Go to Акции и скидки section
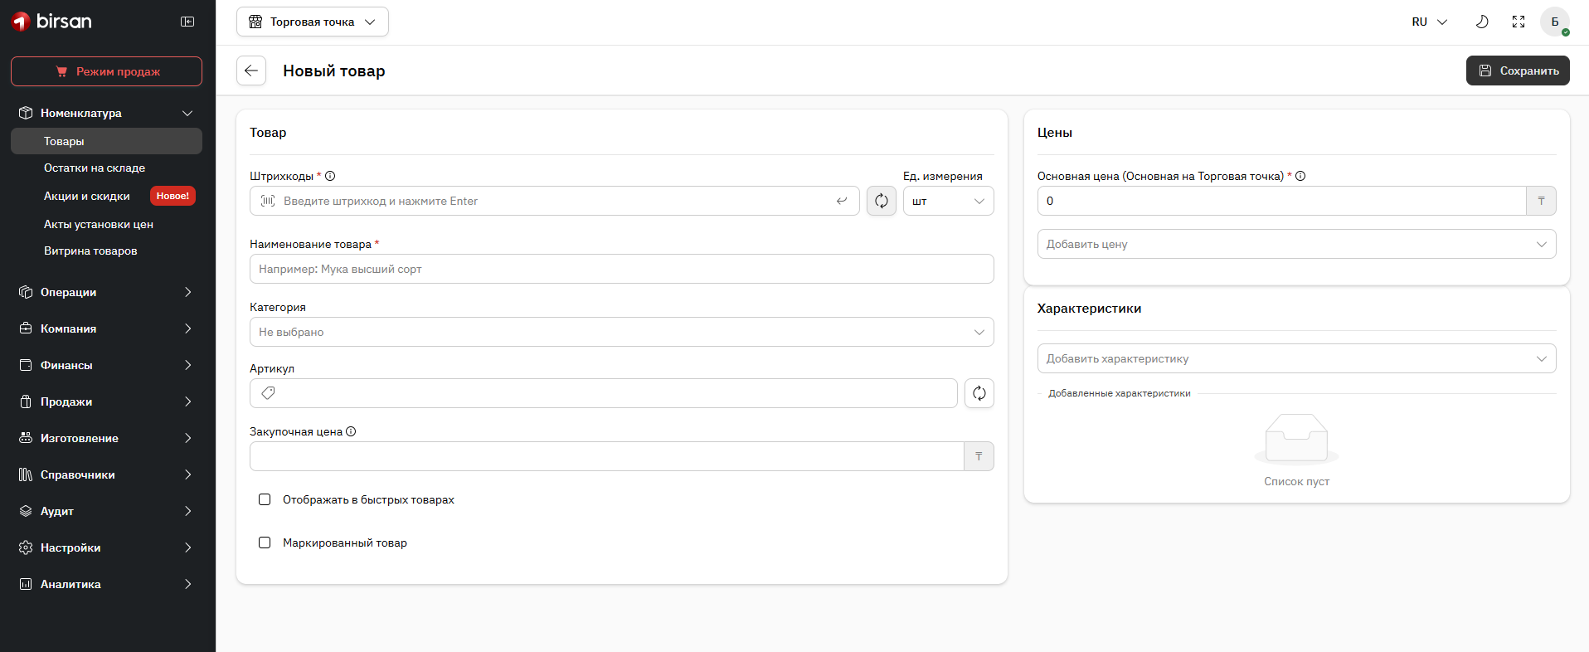The height and width of the screenshot is (652, 1589). 87,196
